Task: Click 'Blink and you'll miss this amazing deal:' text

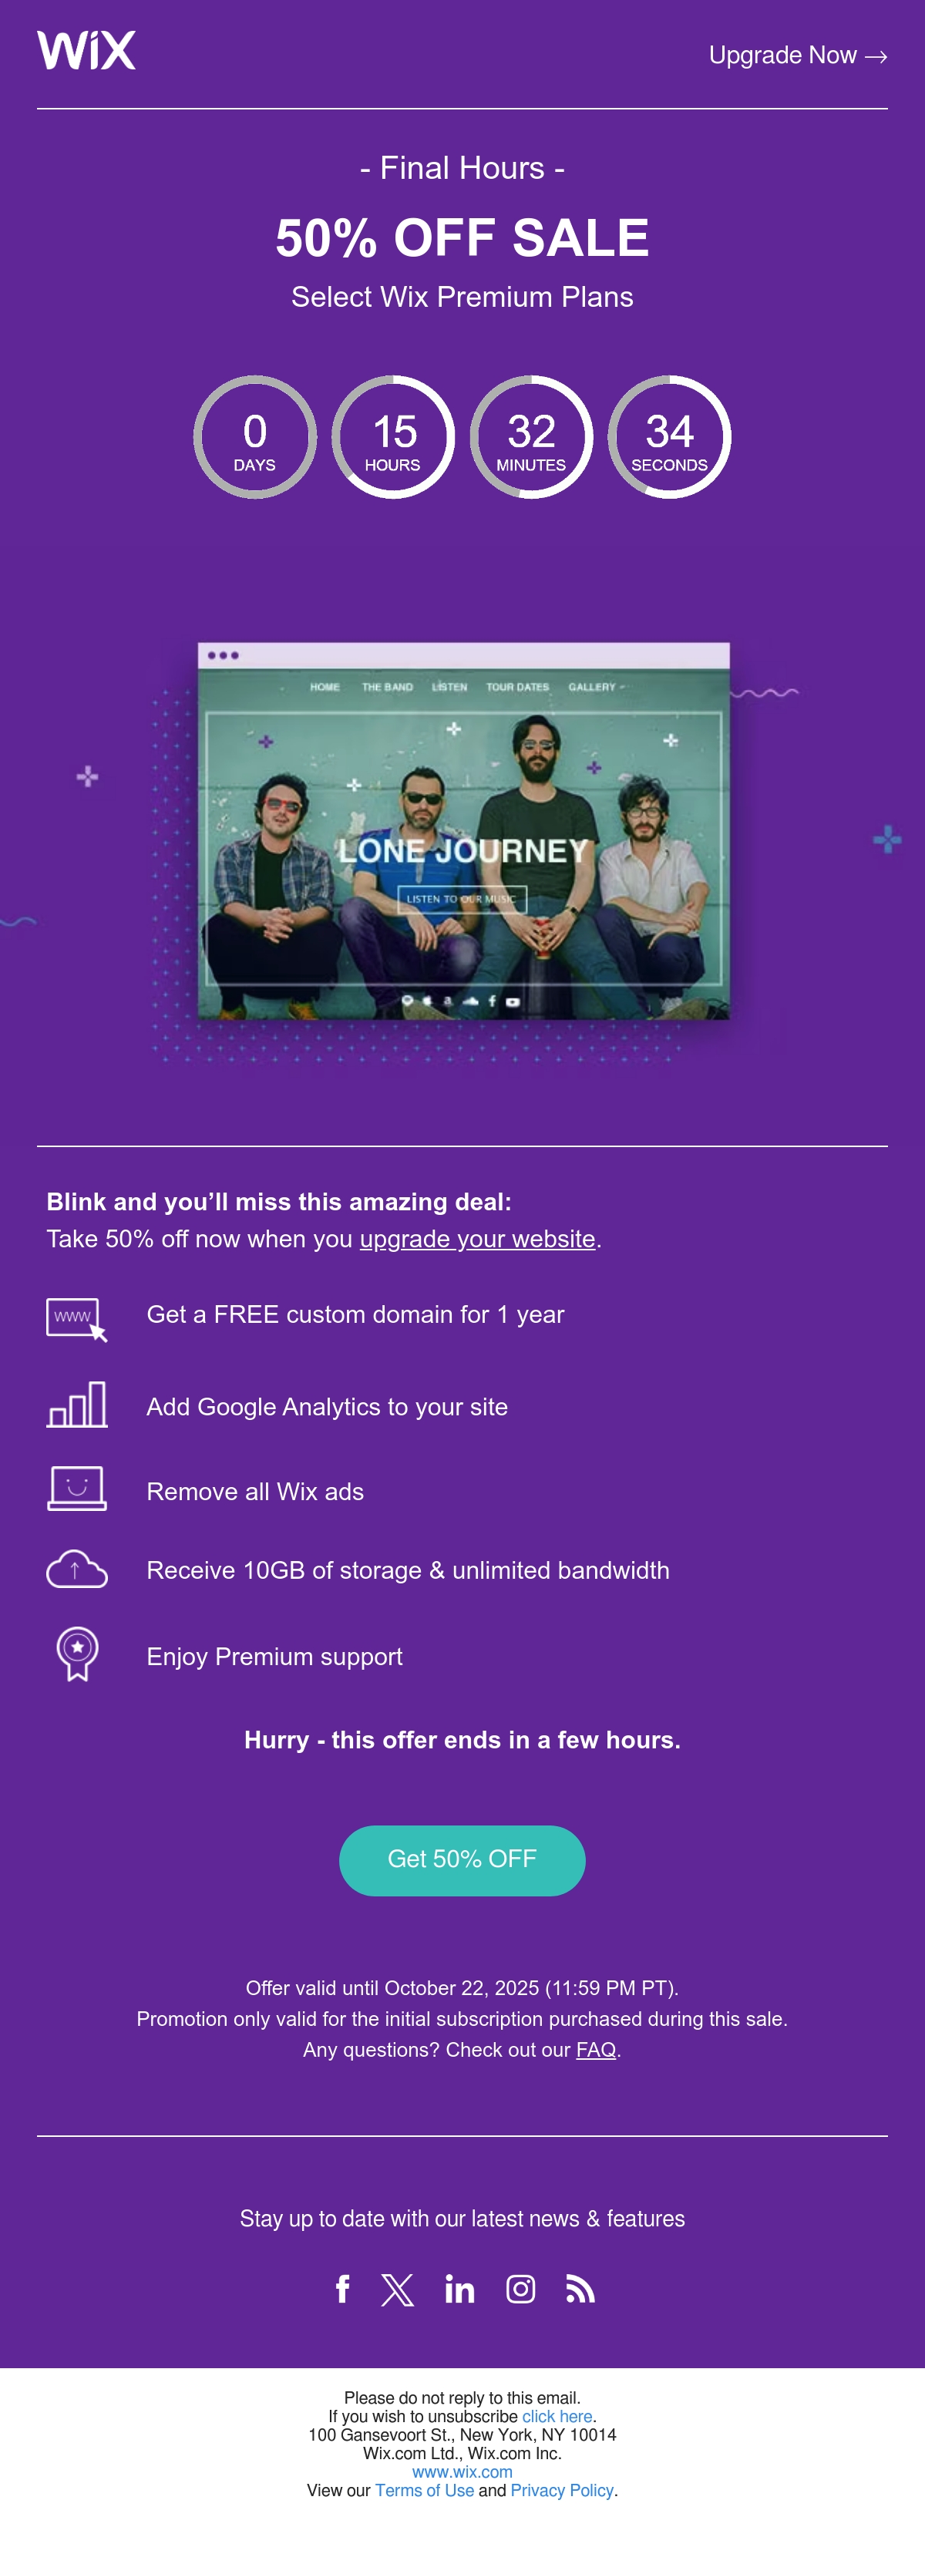Action: click(x=279, y=1203)
